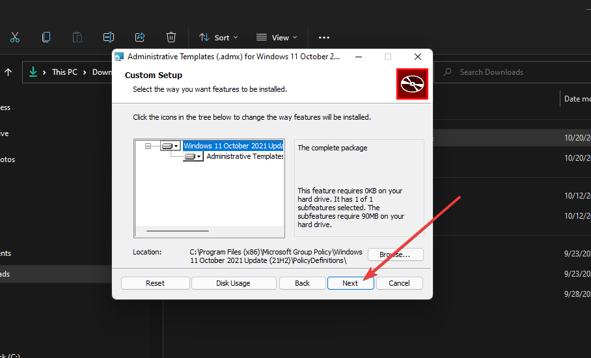This screenshot has width=591, height=358.
Task: Open install options dropdown for Windows 11 October 2021 Update
Action: click(x=171, y=146)
